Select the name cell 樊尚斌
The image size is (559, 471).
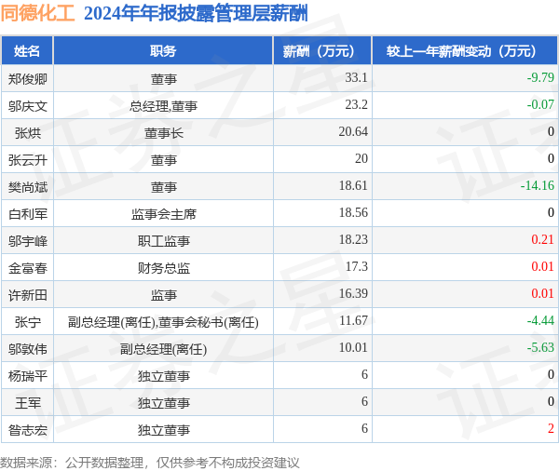pyautogui.click(x=27, y=187)
